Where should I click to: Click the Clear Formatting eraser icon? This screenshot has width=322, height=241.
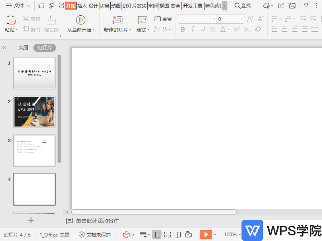pyautogui.click(x=258, y=29)
